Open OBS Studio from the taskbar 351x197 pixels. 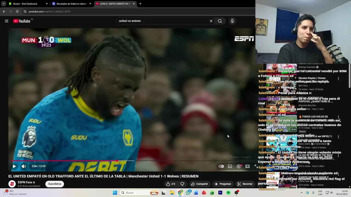pyautogui.click(x=236, y=193)
